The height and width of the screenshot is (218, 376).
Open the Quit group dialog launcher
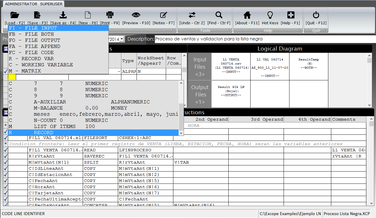click(x=325, y=30)
